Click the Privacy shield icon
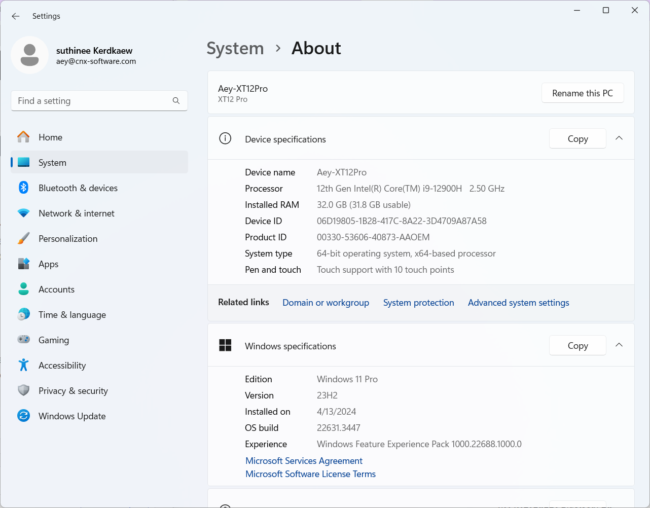The width and height of the screenshot is (650, 508). coord(23,390)
